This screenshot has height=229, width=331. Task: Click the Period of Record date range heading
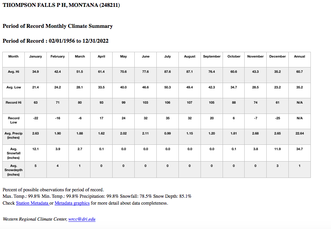56,41
